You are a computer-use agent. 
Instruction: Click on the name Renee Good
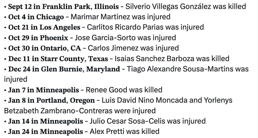(x=105, y=90)
